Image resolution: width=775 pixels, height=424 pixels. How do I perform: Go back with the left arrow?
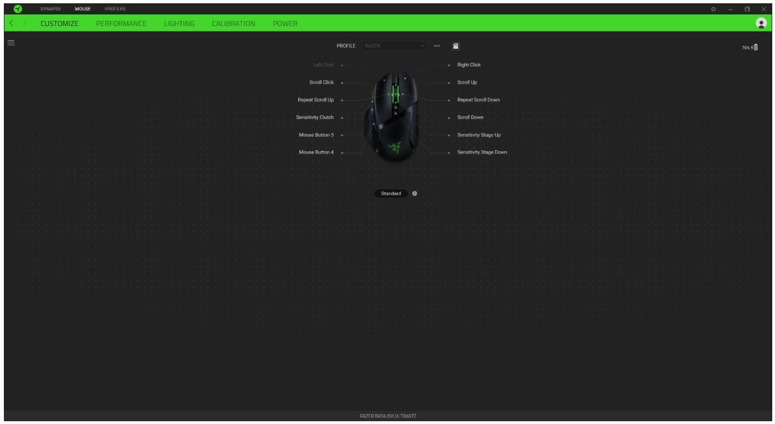11,24
